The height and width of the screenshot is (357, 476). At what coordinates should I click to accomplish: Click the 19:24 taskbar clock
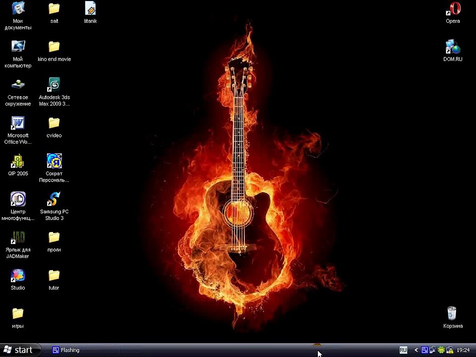[463, 350]
